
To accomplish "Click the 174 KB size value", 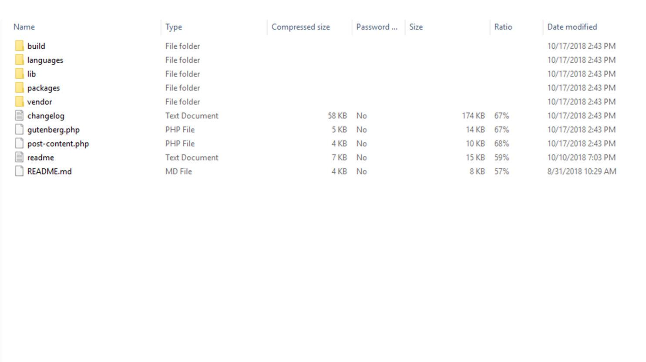I will (473, 116).
